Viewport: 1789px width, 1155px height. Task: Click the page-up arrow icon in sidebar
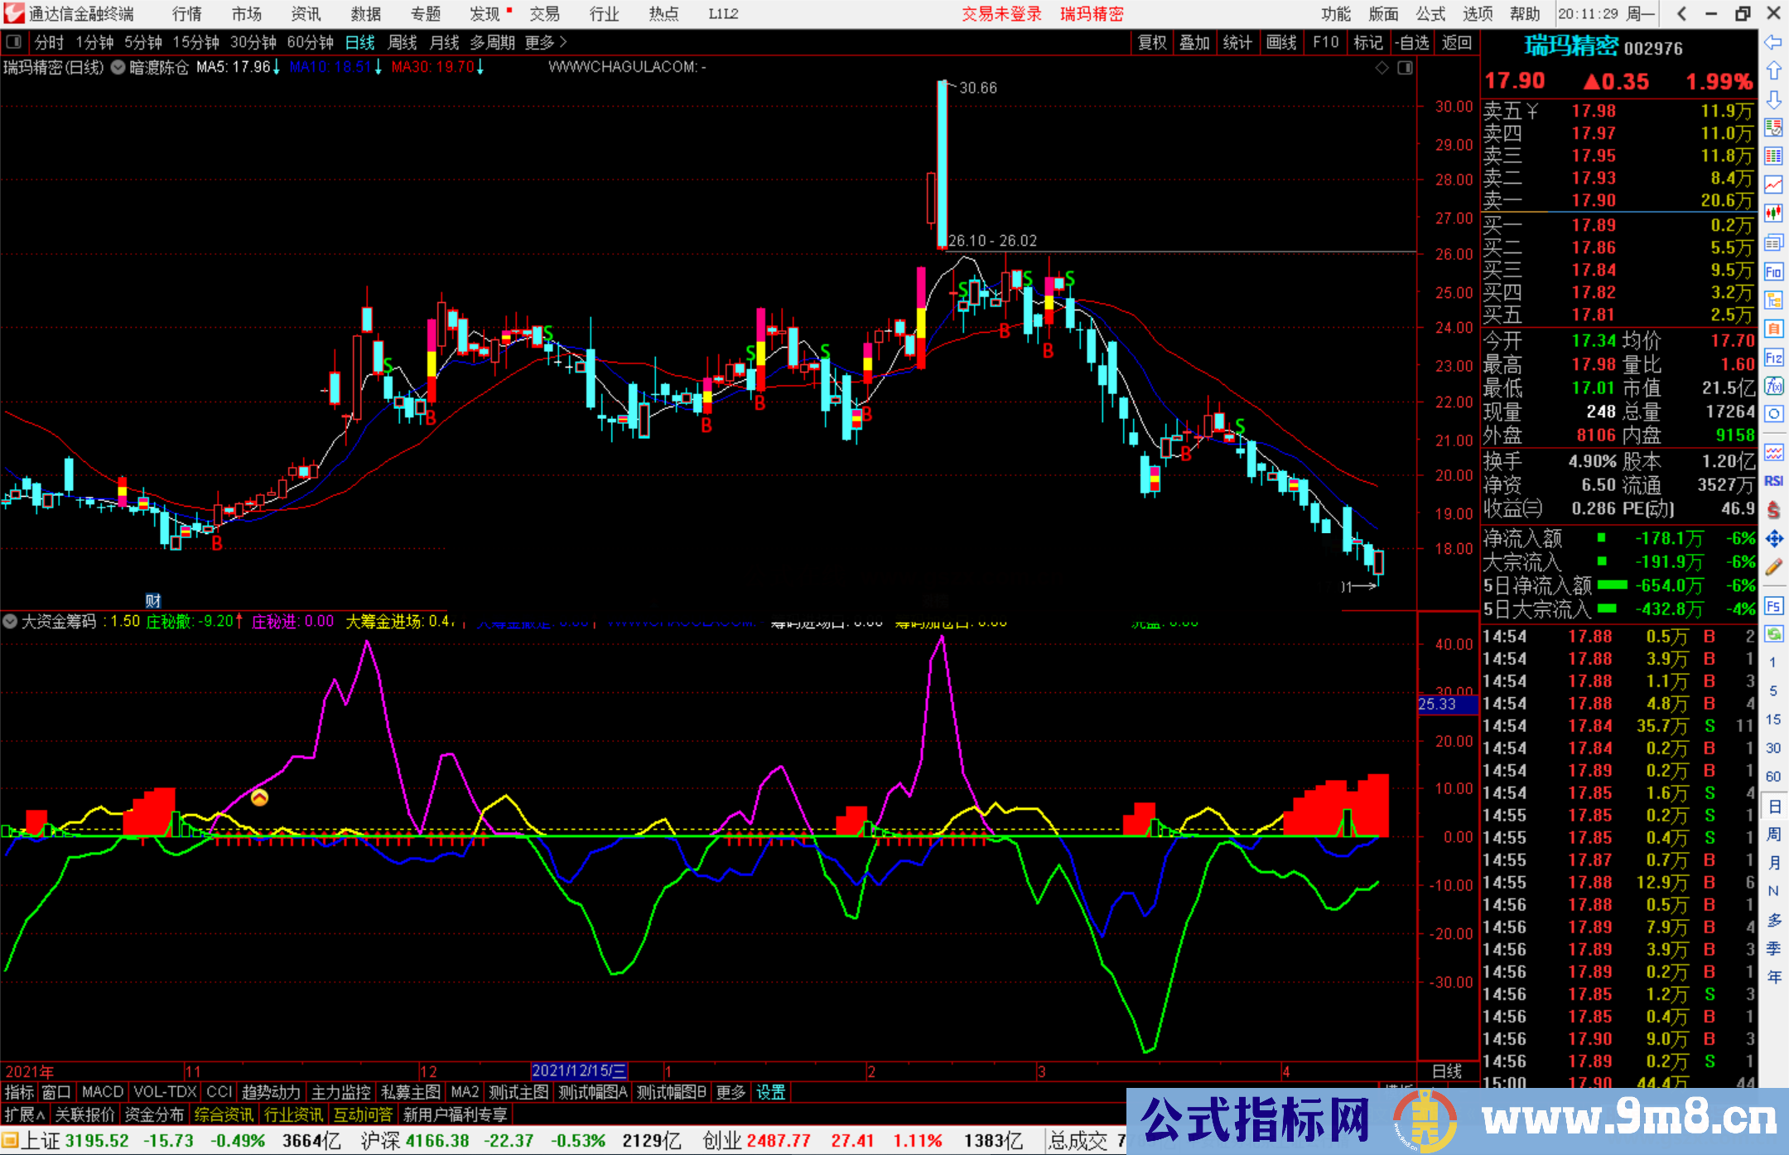pos(1774,70)
